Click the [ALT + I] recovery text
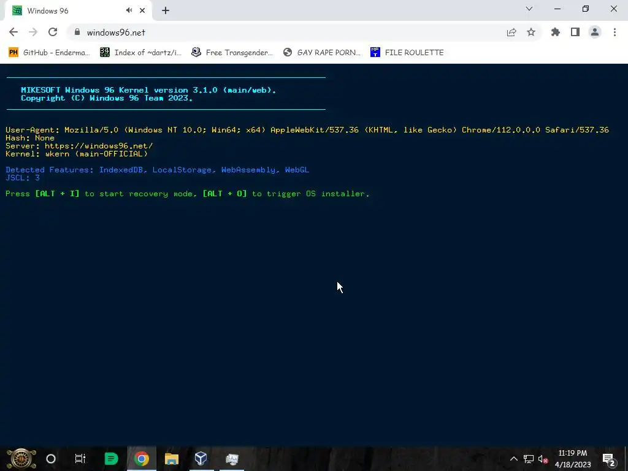Screen dimensions: 628x471 [x=57, y=194]
